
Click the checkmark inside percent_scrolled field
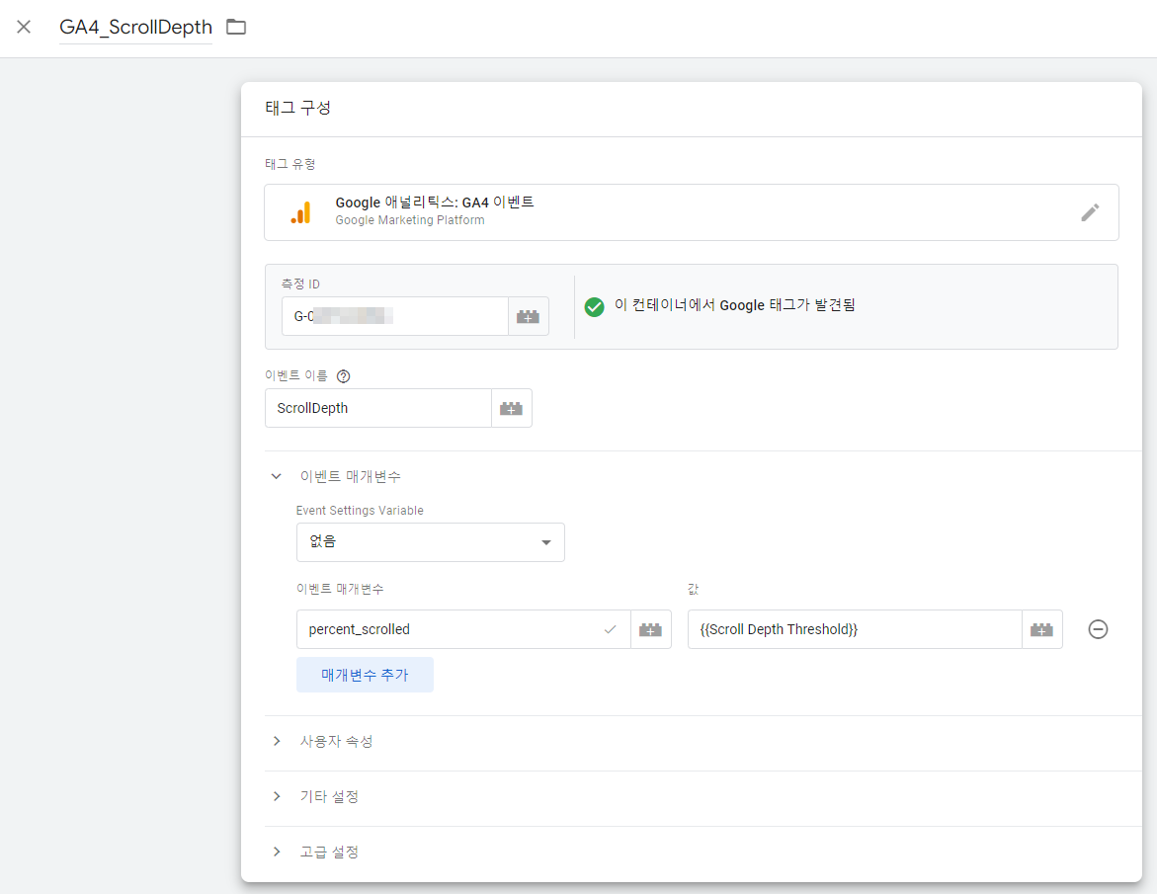[x=611, y=629]
